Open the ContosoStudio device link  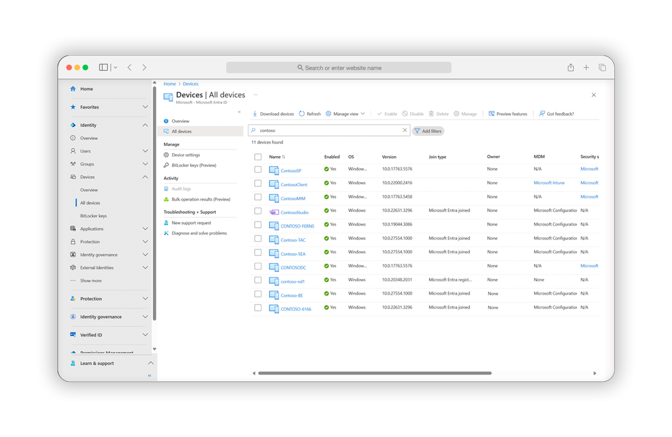294,212
